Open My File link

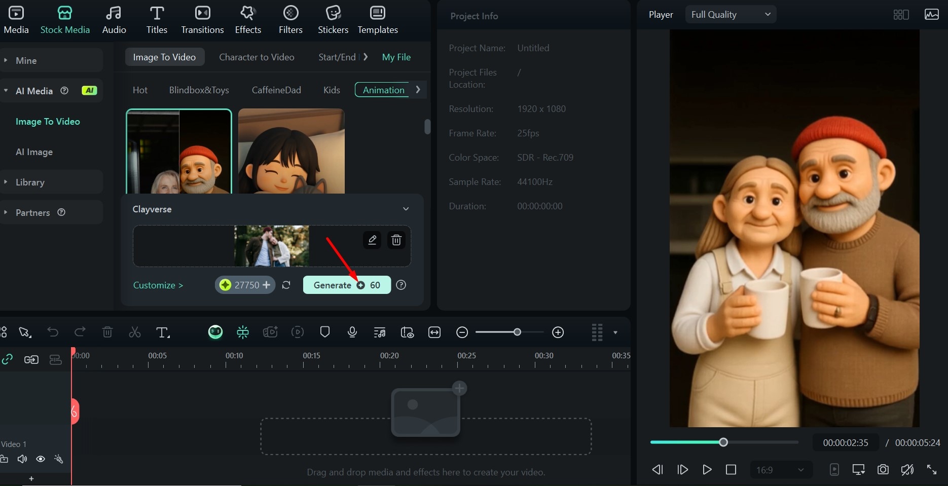coord(396,57)
